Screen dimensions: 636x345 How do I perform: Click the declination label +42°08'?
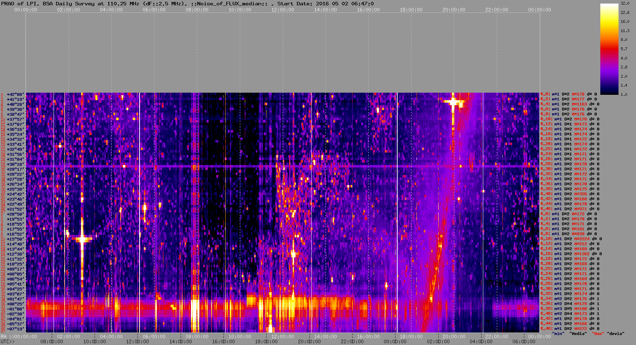15,94
